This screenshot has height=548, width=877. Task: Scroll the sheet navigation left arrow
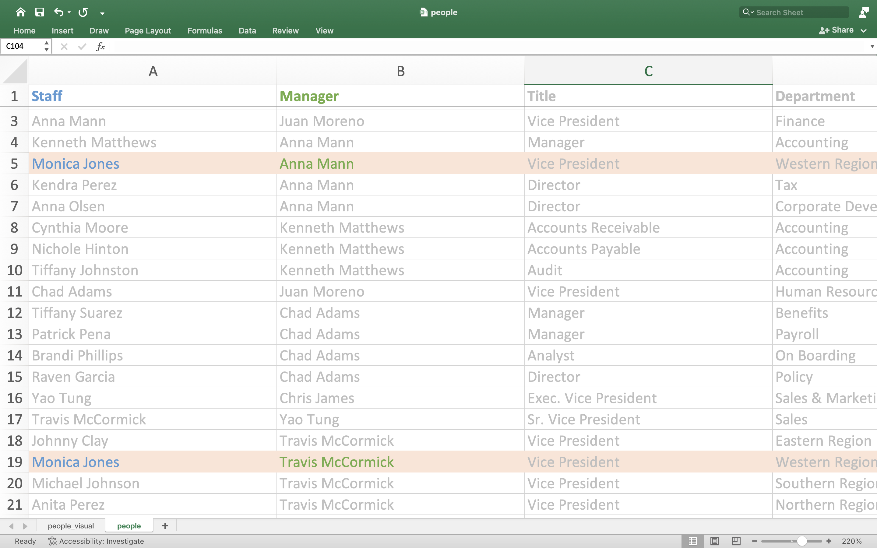coord(11,525)
